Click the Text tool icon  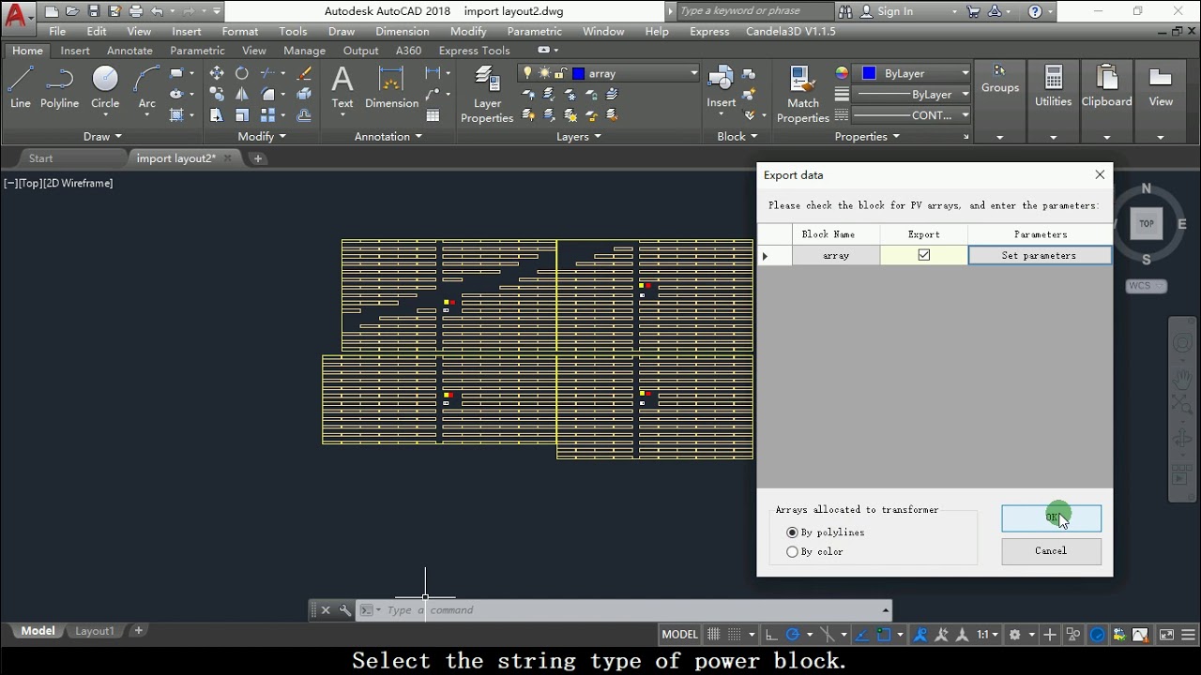[342, 87]
